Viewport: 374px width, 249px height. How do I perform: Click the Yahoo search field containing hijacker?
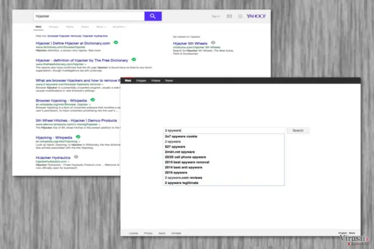tap(89, 16)
